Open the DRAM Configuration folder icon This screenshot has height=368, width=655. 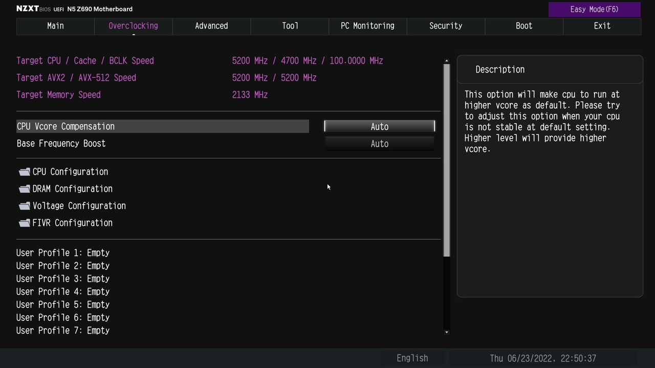coord(25,189)
